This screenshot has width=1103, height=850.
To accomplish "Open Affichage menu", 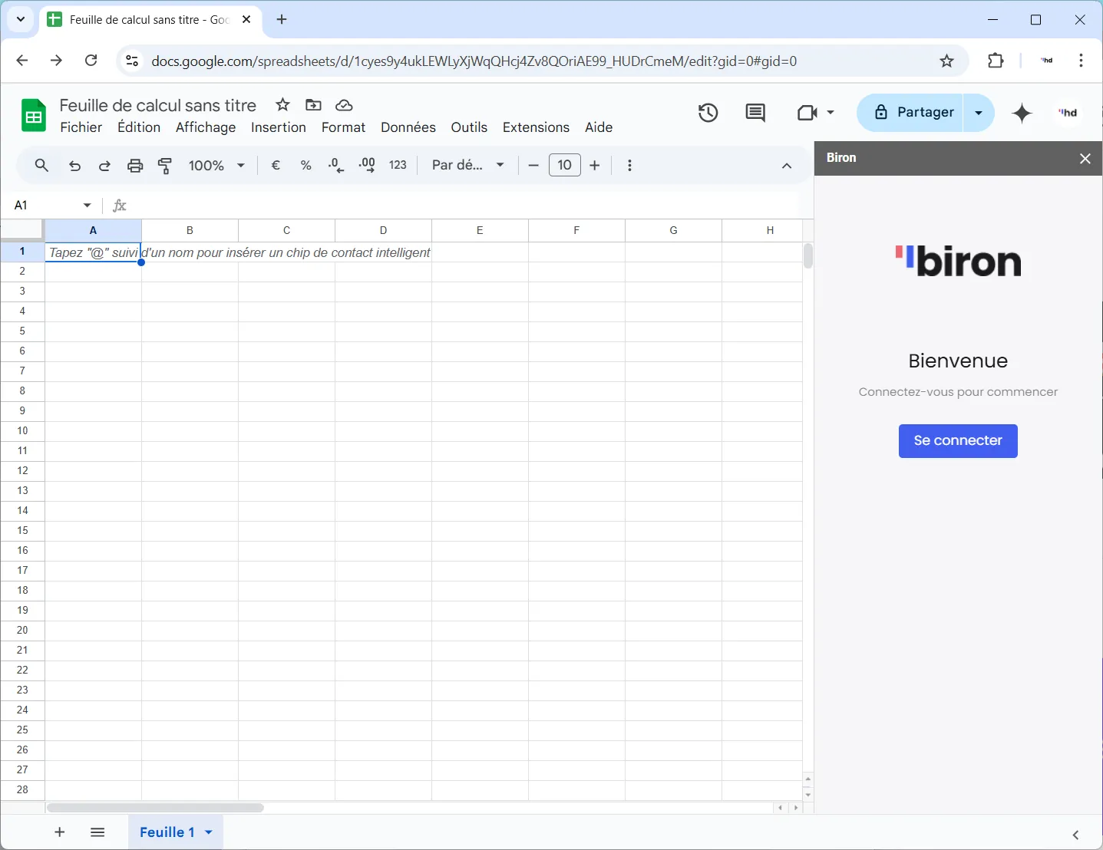I will pyautogui.click(x=206, y=127).
